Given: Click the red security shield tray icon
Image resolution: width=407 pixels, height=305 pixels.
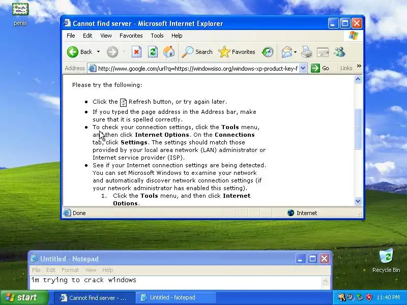Looking at the screenshot, I should click(369, 297).
